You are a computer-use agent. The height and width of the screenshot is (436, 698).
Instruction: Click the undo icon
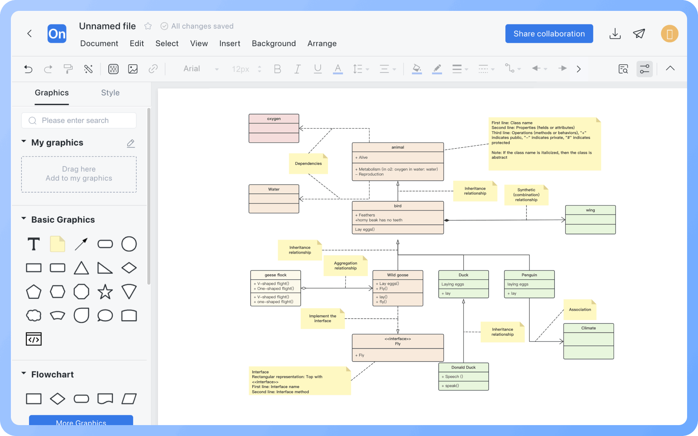[x=28, y=69]
